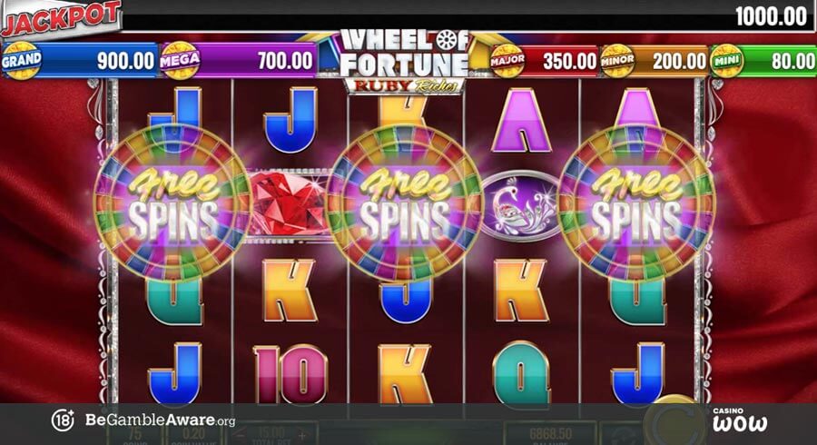Decrease total bet with the minus button
Viewport: 817px width, 445px height.
[x=241, y=436]
